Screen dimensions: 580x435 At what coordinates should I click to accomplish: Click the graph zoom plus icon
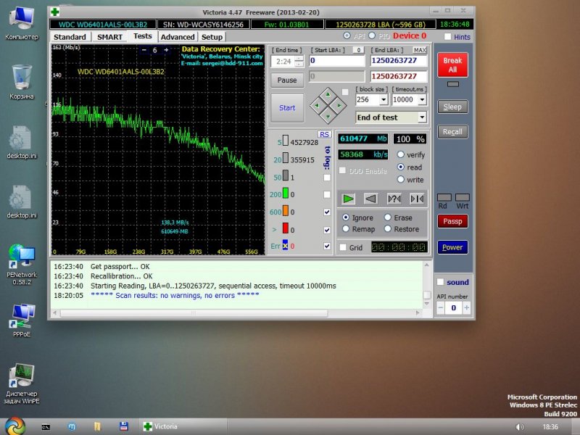(166, 50)
